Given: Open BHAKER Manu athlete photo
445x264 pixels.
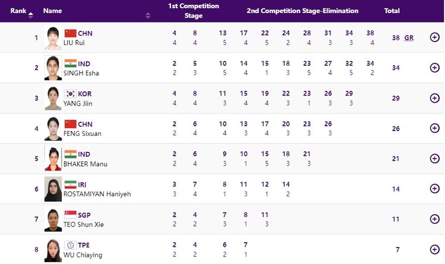Looking at the screenshot, I should pos(53,158).
